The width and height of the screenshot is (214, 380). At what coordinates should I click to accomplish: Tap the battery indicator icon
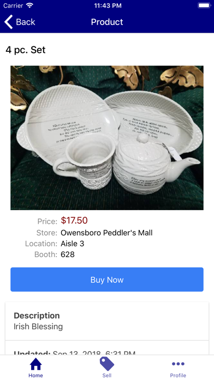(x=204, y=5)
